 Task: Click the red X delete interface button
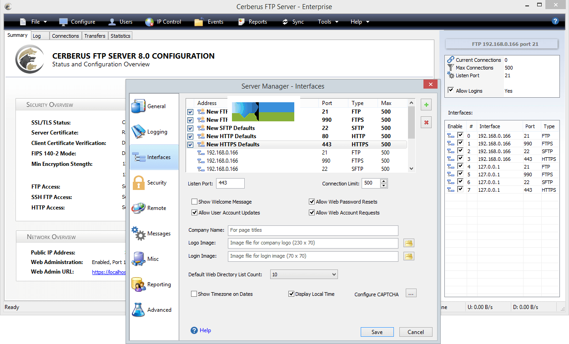[426, 123]
